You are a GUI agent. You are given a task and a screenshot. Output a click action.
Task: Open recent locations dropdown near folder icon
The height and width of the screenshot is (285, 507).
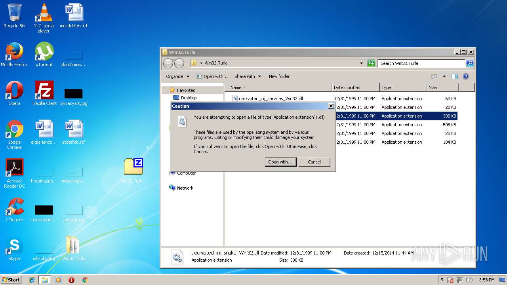201,63
